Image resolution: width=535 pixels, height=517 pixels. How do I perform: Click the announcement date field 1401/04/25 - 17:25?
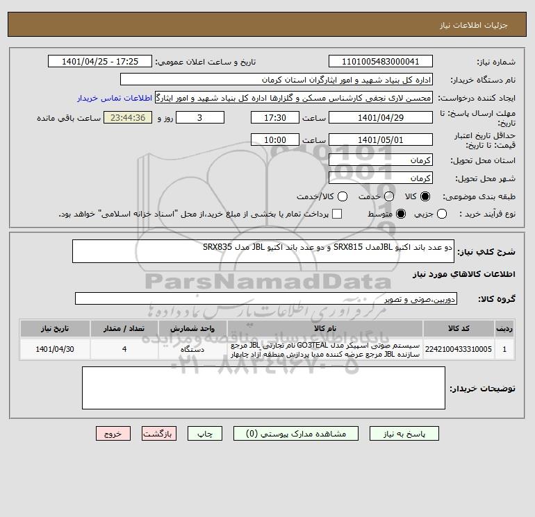(100, 61)
